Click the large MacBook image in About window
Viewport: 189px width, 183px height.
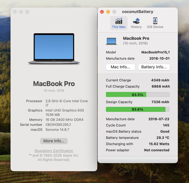coord(54,49)
